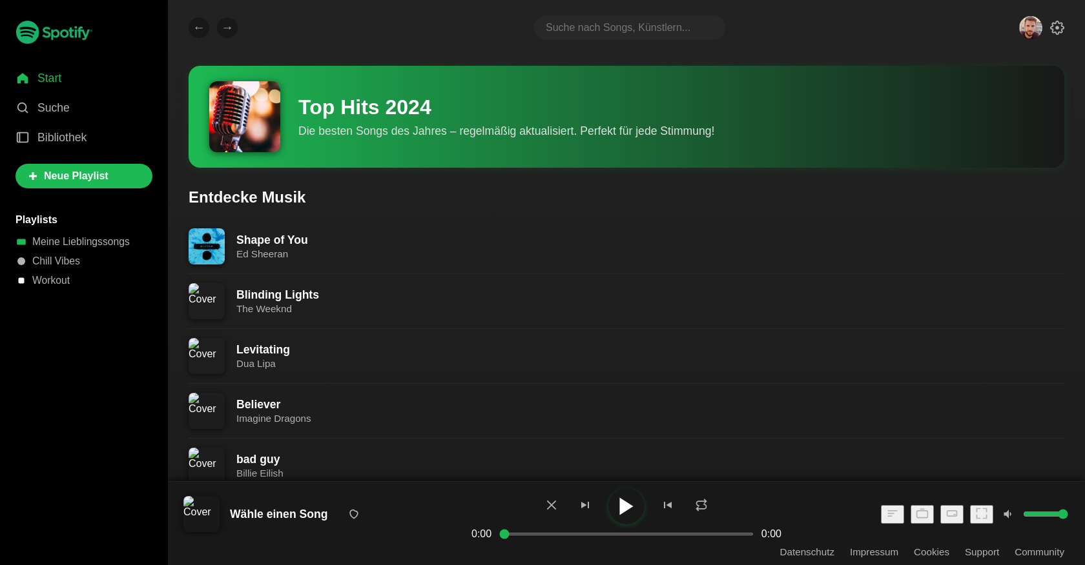
Task: Open the Support link
Action: tap(982, 552)
